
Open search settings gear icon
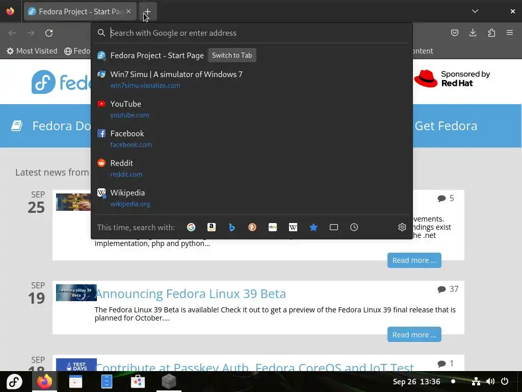pyautogui.click(x=402, y=227)
